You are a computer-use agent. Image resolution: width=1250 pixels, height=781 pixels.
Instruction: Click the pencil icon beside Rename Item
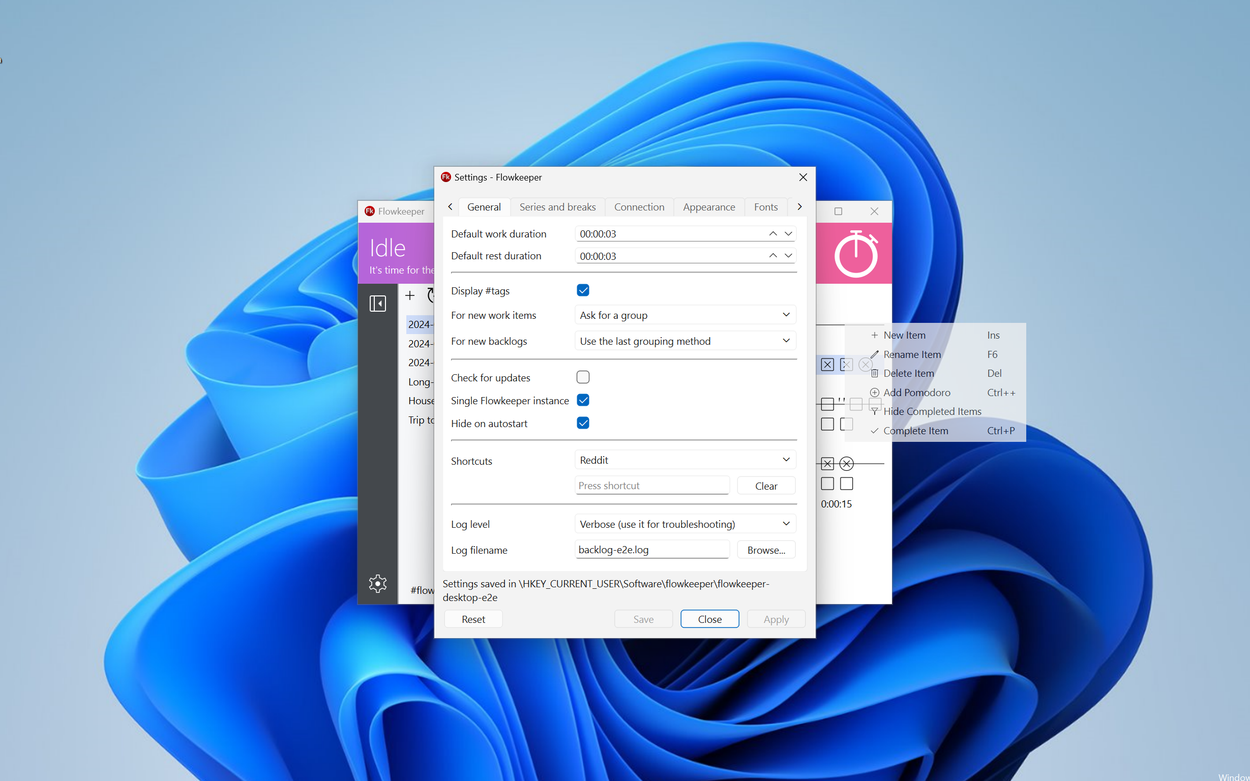(875, 354)
